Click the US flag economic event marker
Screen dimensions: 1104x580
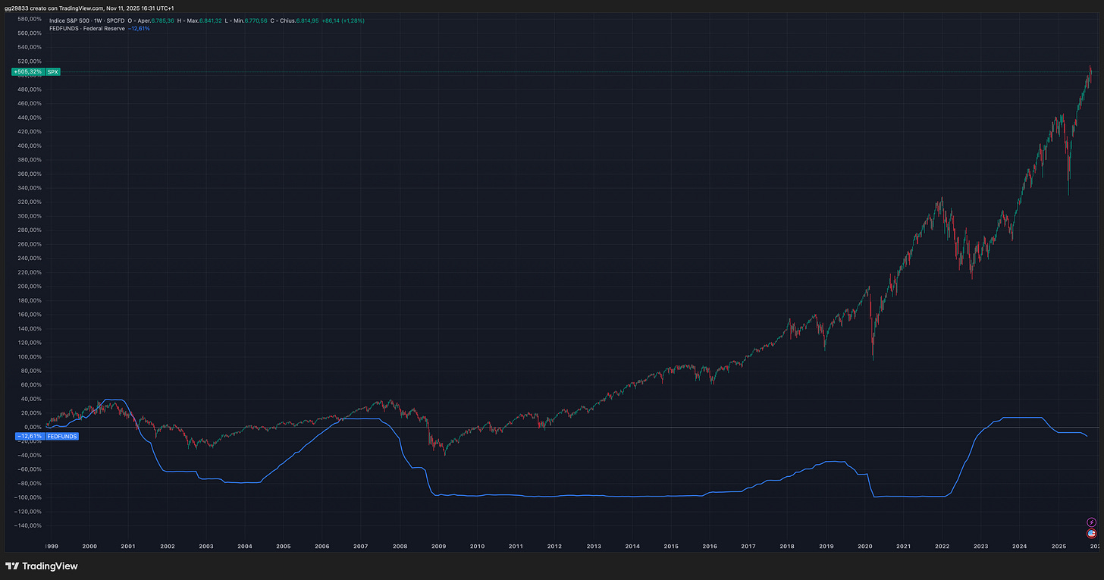coord(1092,534)
